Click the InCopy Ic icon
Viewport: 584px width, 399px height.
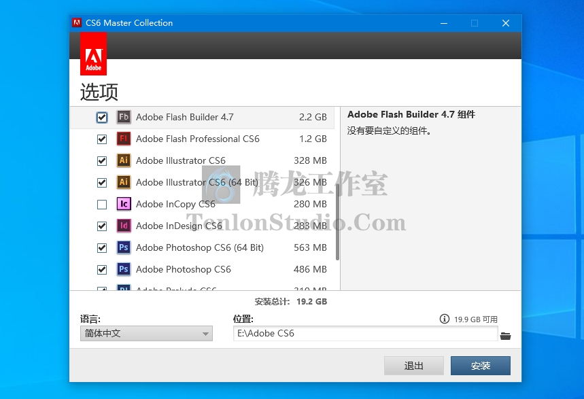click(124, 204)
